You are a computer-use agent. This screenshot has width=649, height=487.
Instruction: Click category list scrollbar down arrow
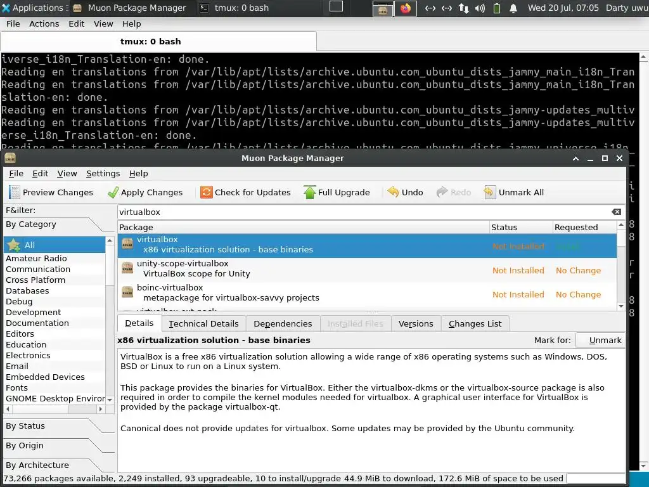(x=110, y=399)
